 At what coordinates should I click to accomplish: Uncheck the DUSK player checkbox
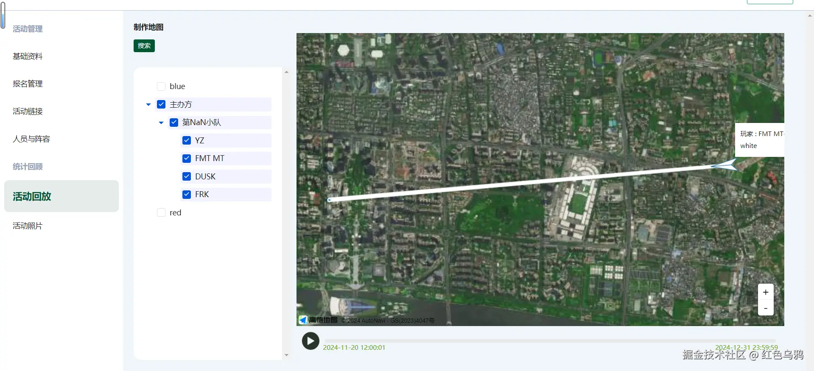[187, 176]
